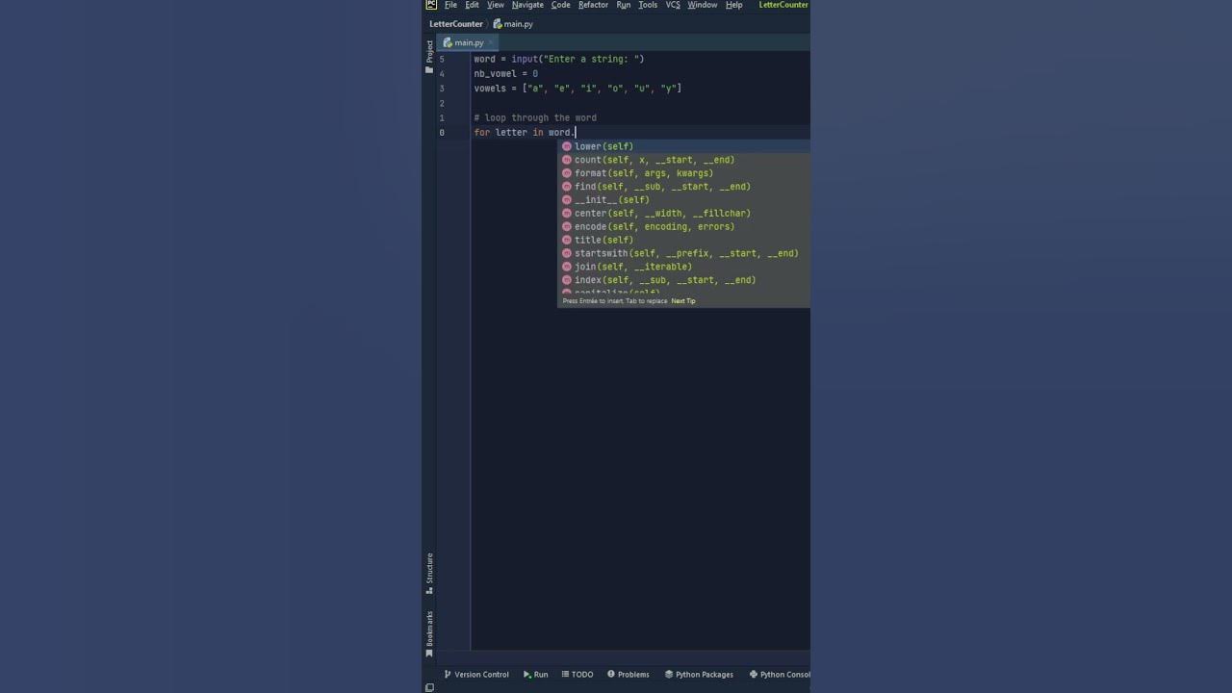Place cursor on nb_vowel = 0 line

coord(505,73)
